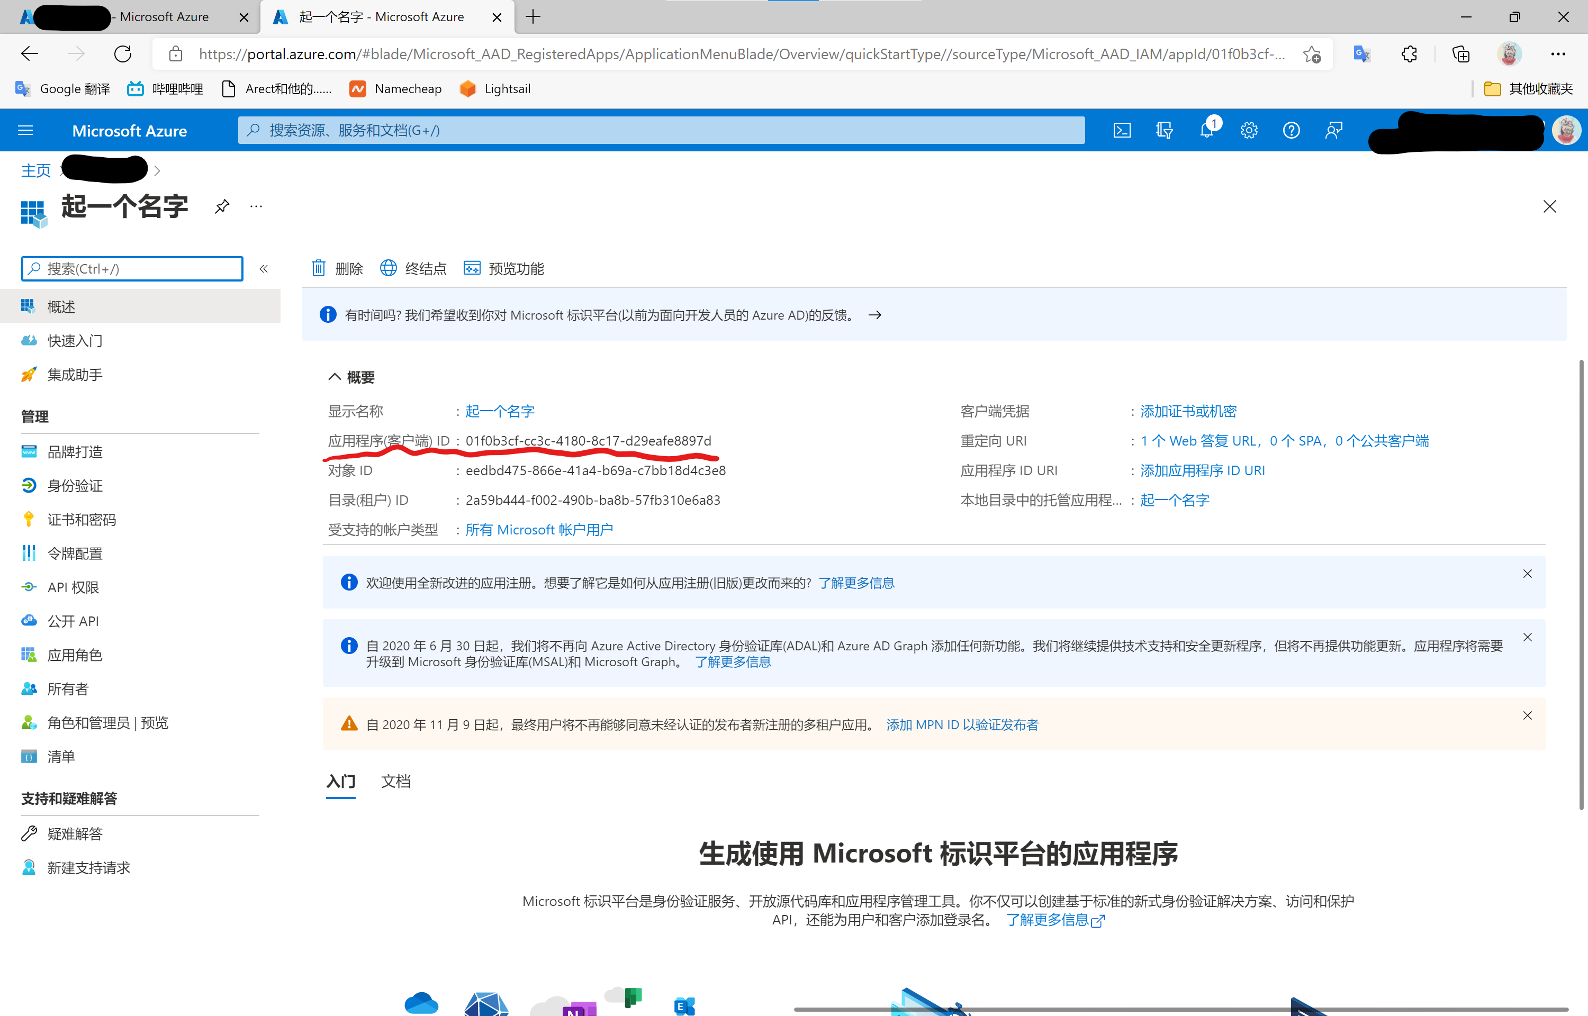Open the help question mark icon

[1291, 131]
